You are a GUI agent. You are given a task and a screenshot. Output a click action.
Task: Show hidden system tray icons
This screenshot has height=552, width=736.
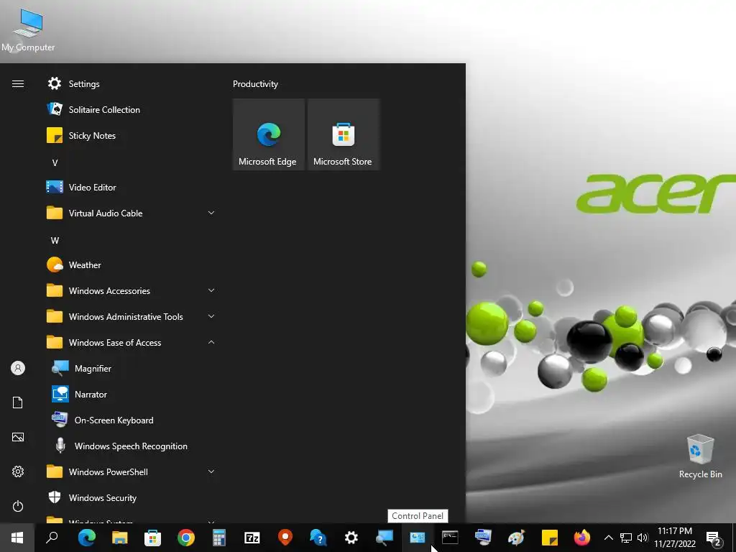[608, 538]
